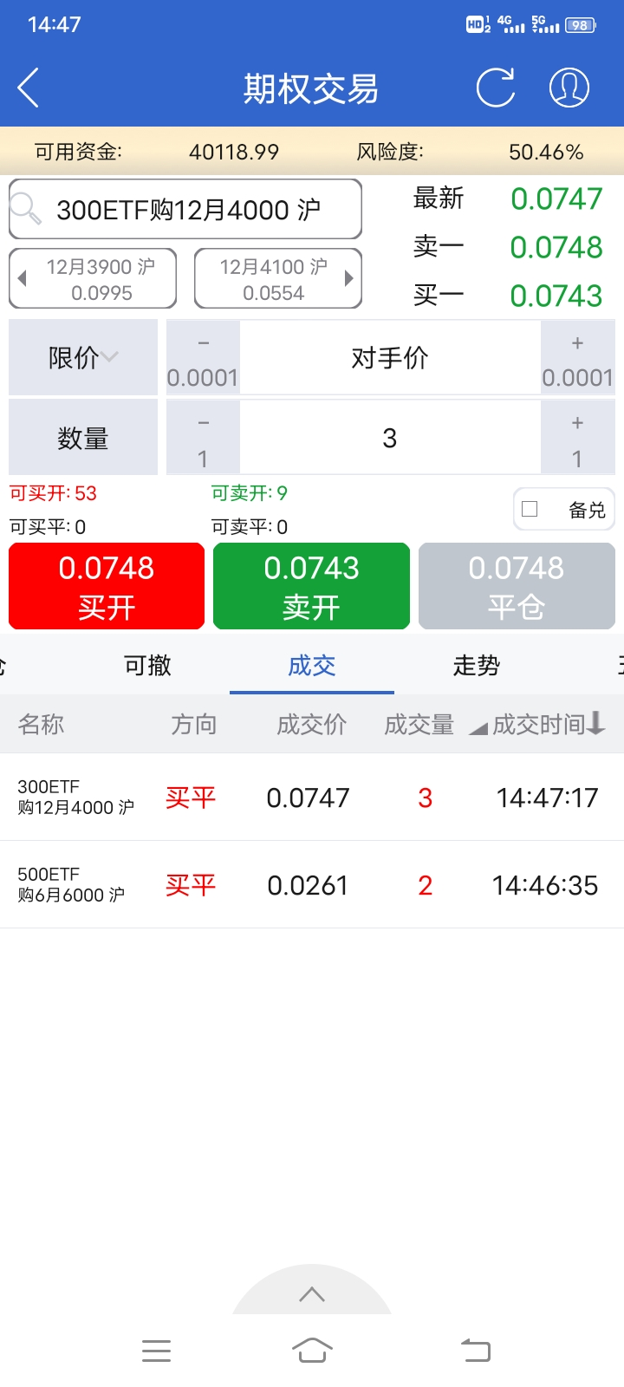Screen dimensions: 624x1387
Task: Tap the magnifier search icon
Action: click(x=26, y=209)
